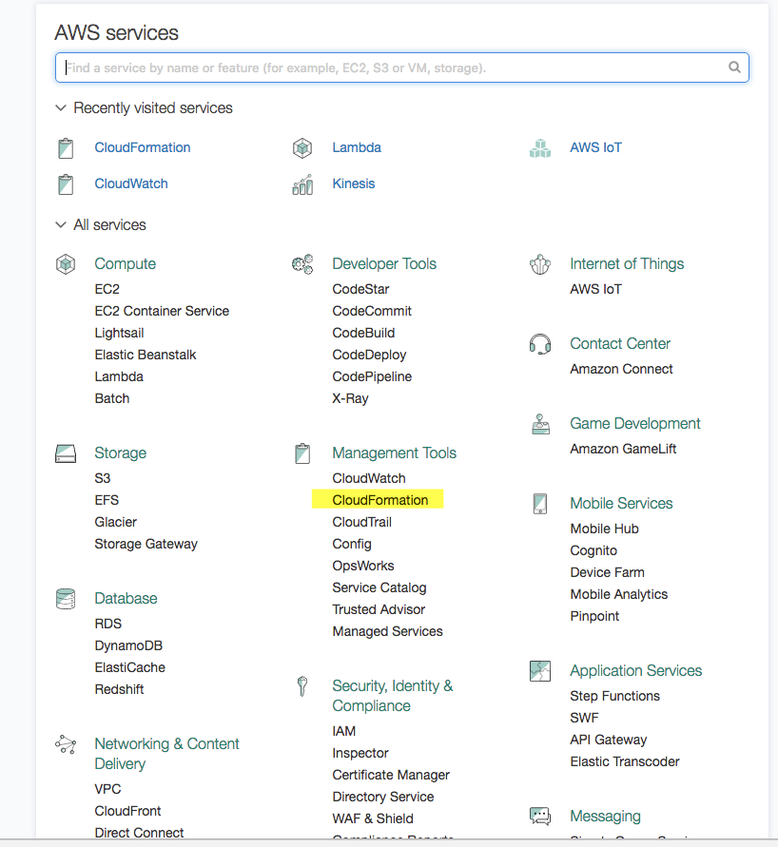Open Service Catalog

(379, 587)
